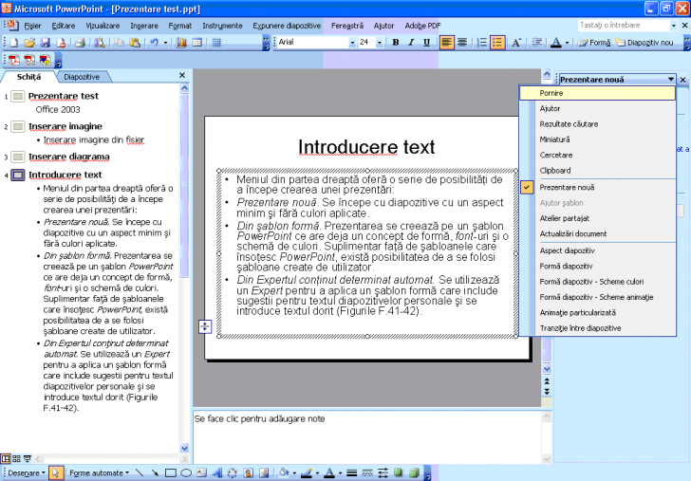
Task: Open the Expunere diapozitive menu
Action: tap(287, 26)
